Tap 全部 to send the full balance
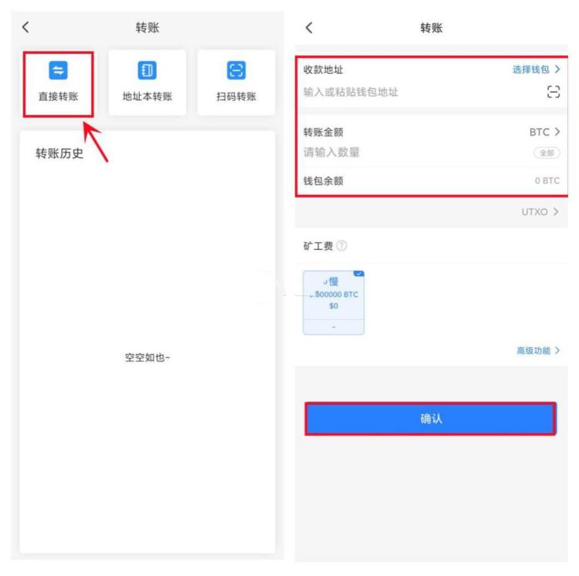 coord(547,153)
